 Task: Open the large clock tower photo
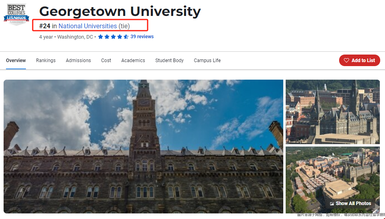[x=143, y=146]
